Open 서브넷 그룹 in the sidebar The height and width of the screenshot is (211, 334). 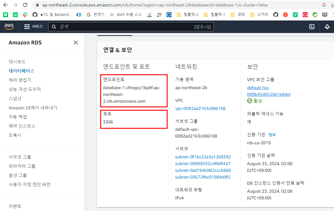click(20, 157)
